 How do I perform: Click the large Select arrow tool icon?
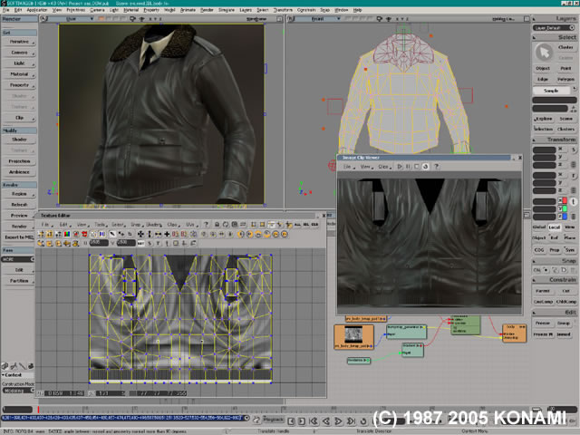544,53
